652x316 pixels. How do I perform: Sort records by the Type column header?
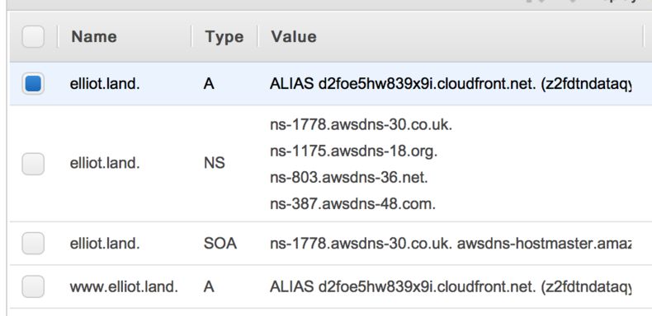(224, 37)
